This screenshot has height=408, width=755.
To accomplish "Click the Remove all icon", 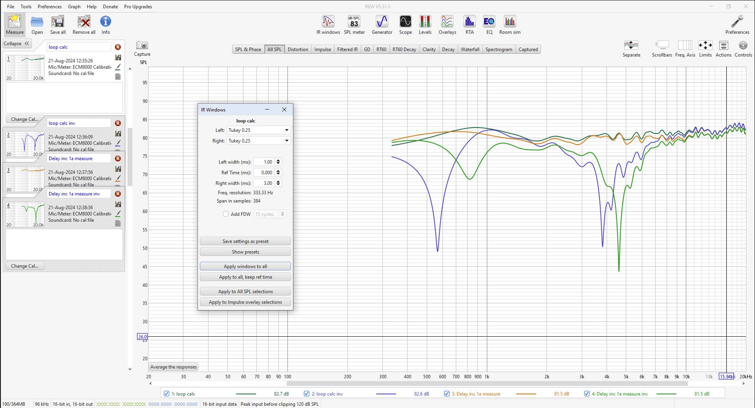I will pyautogui.click(x=84, y=24).
